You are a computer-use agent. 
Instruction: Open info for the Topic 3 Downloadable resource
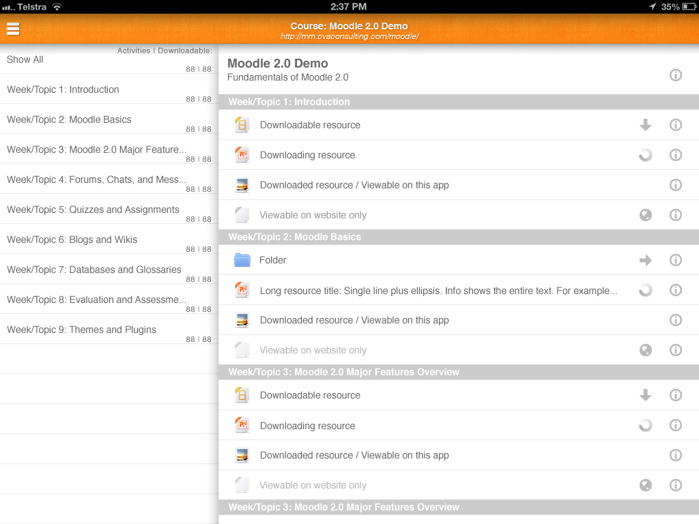675,395
